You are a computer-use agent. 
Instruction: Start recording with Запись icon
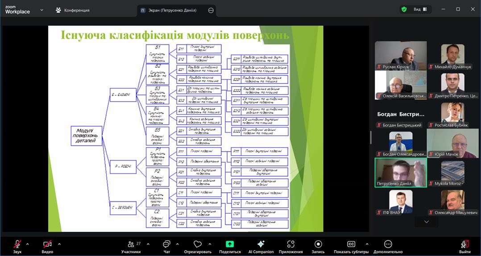tap(318, 244)
